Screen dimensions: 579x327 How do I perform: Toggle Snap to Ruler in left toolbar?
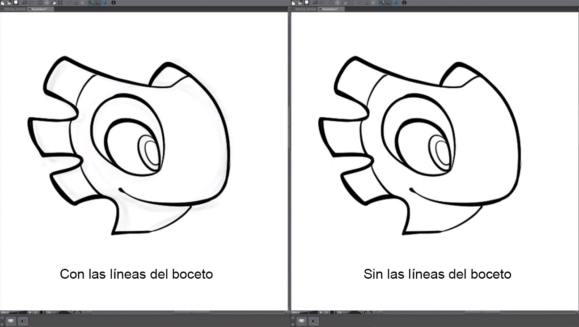pos(91,3)
